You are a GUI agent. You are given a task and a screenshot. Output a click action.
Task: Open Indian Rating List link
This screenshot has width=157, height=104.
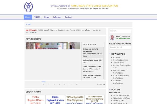[x=121, y=95]
